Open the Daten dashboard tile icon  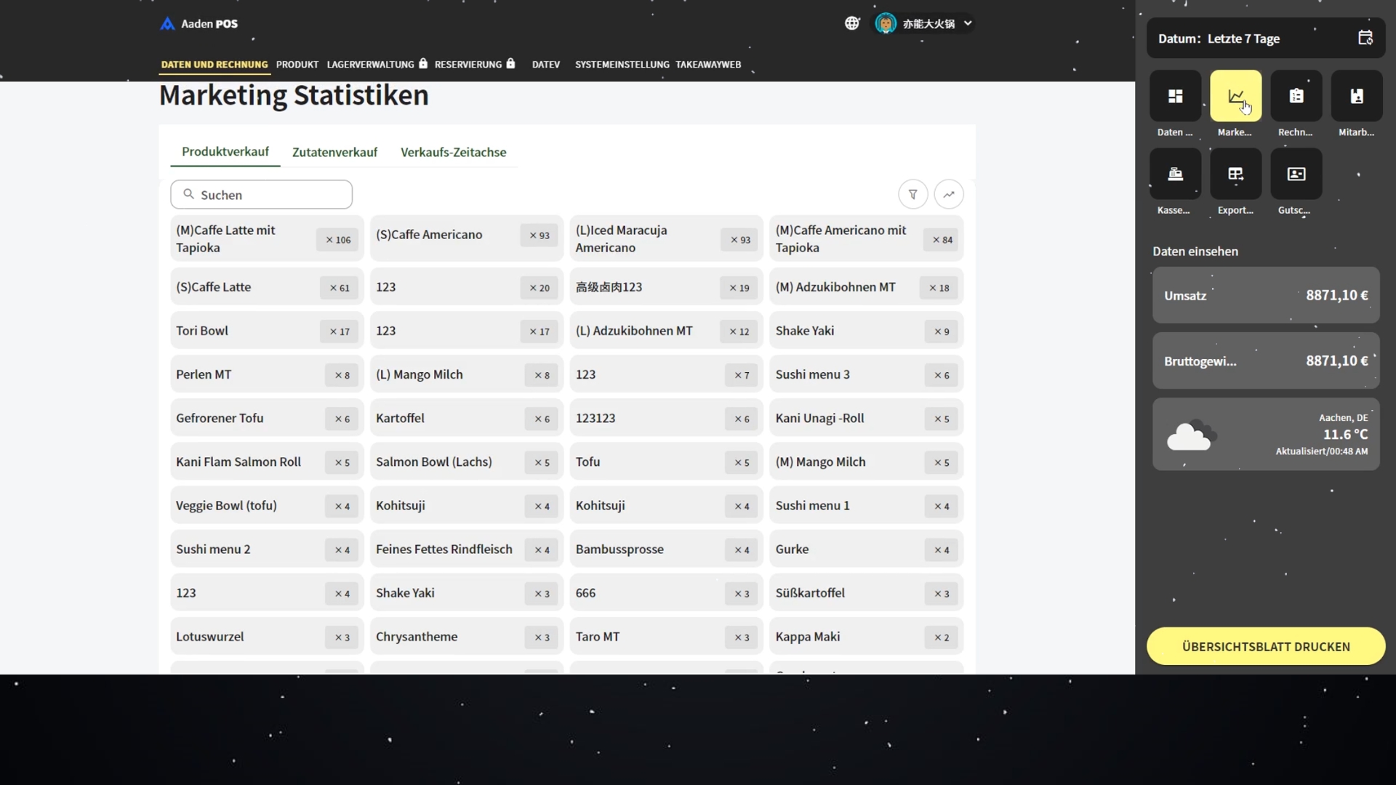click(1175, 96)
